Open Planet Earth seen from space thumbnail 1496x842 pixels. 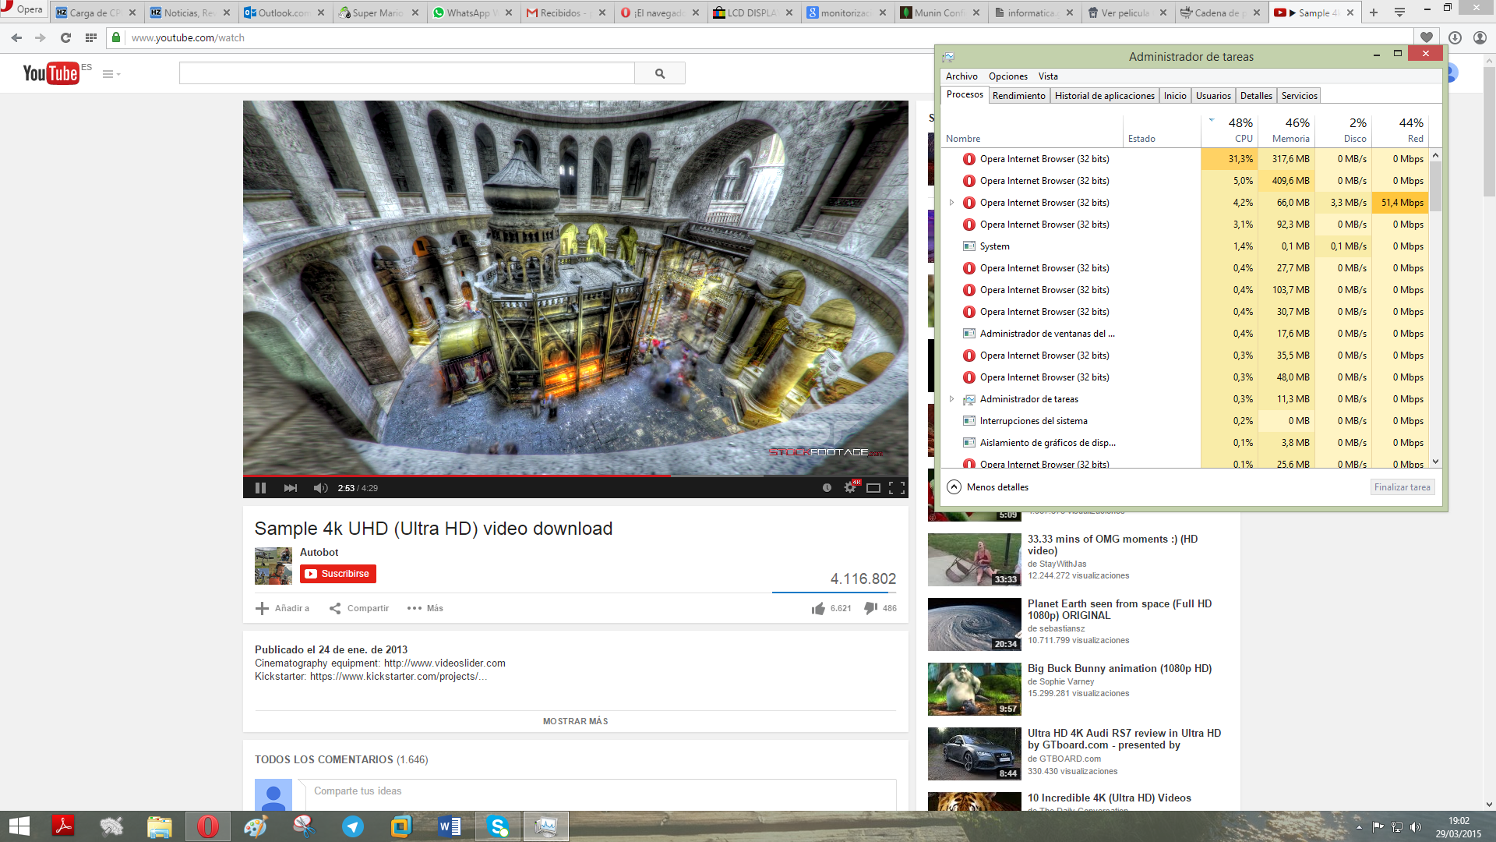pos(974,624)
